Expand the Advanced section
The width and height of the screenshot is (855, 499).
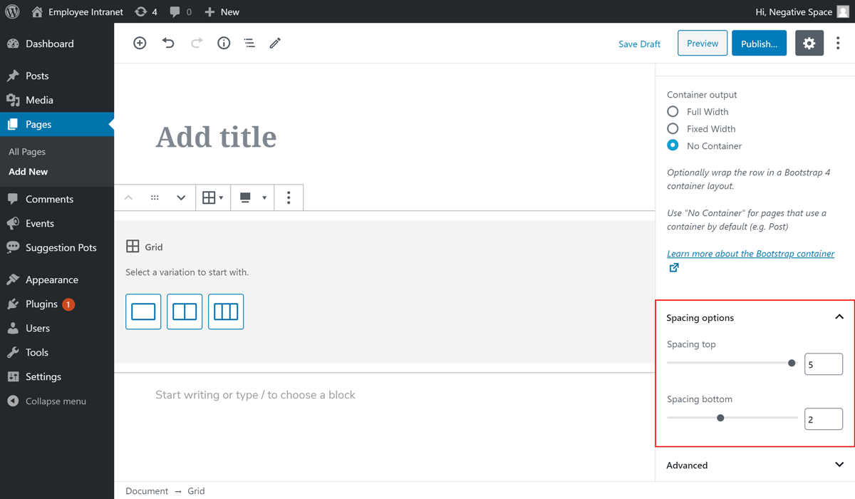point(839,465)
